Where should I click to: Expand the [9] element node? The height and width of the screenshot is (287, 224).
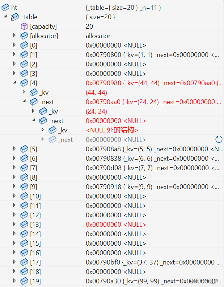click(x=14, y=186)
